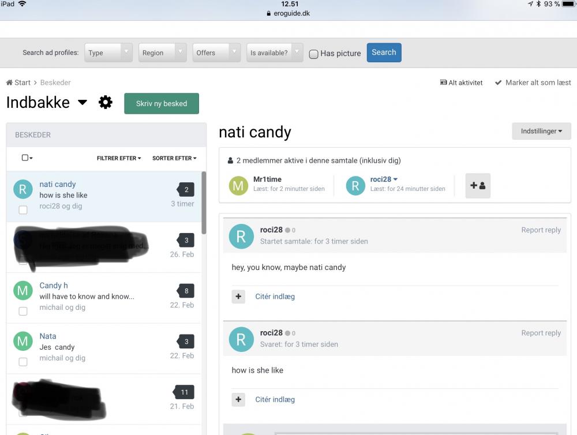The width and height of the screenshot is (577, 435).
Task: Click the Mr1time member name
Action: tap(267, 179)
